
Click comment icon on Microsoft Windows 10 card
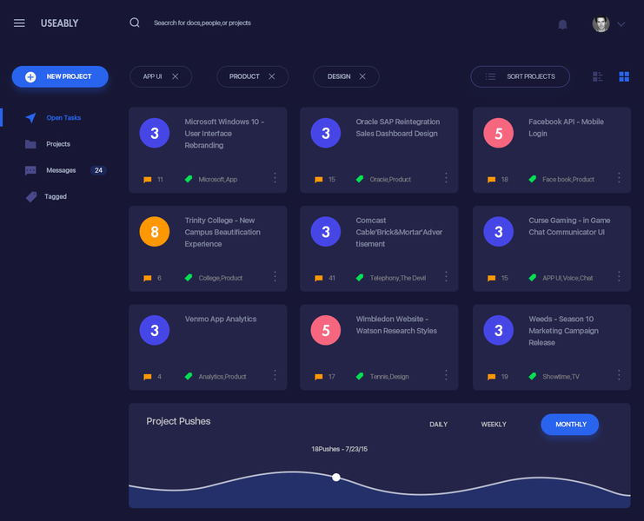pos(148,180)
